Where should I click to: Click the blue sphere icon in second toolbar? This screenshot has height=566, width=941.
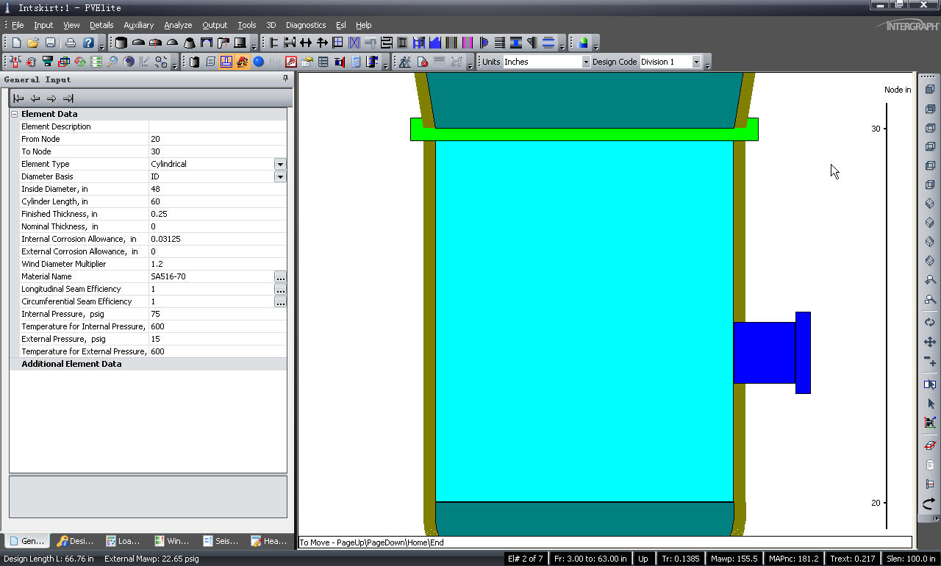pyautogui.click(x=259, y=62)
